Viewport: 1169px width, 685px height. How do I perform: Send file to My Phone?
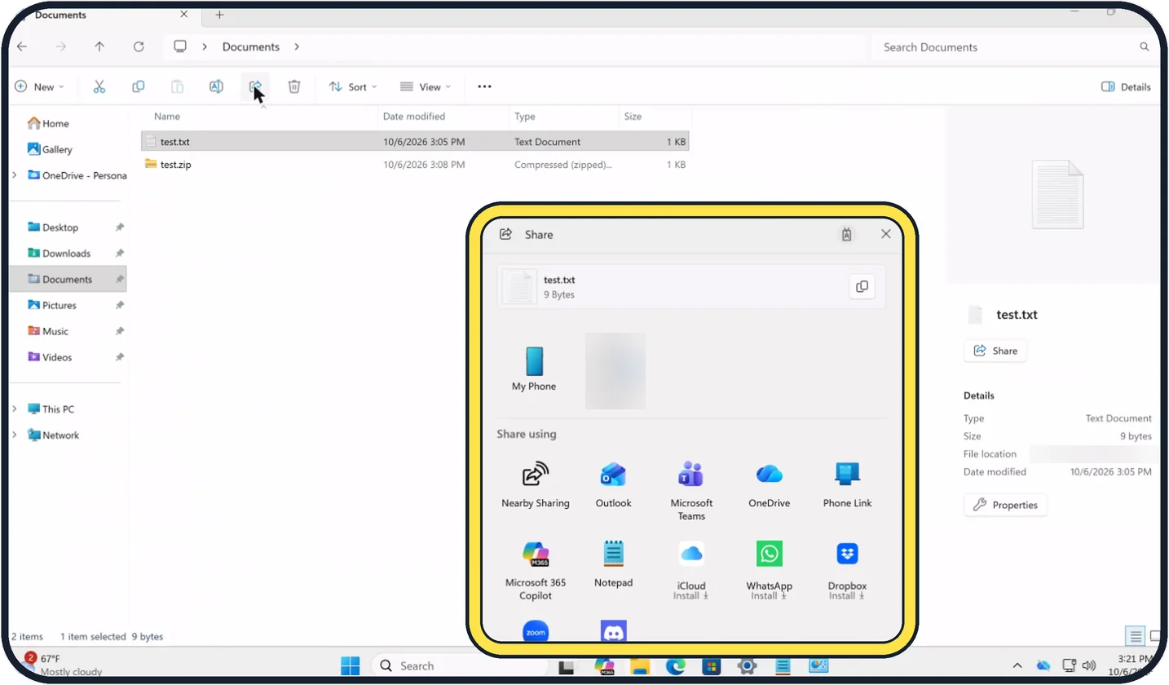(534, 369)
